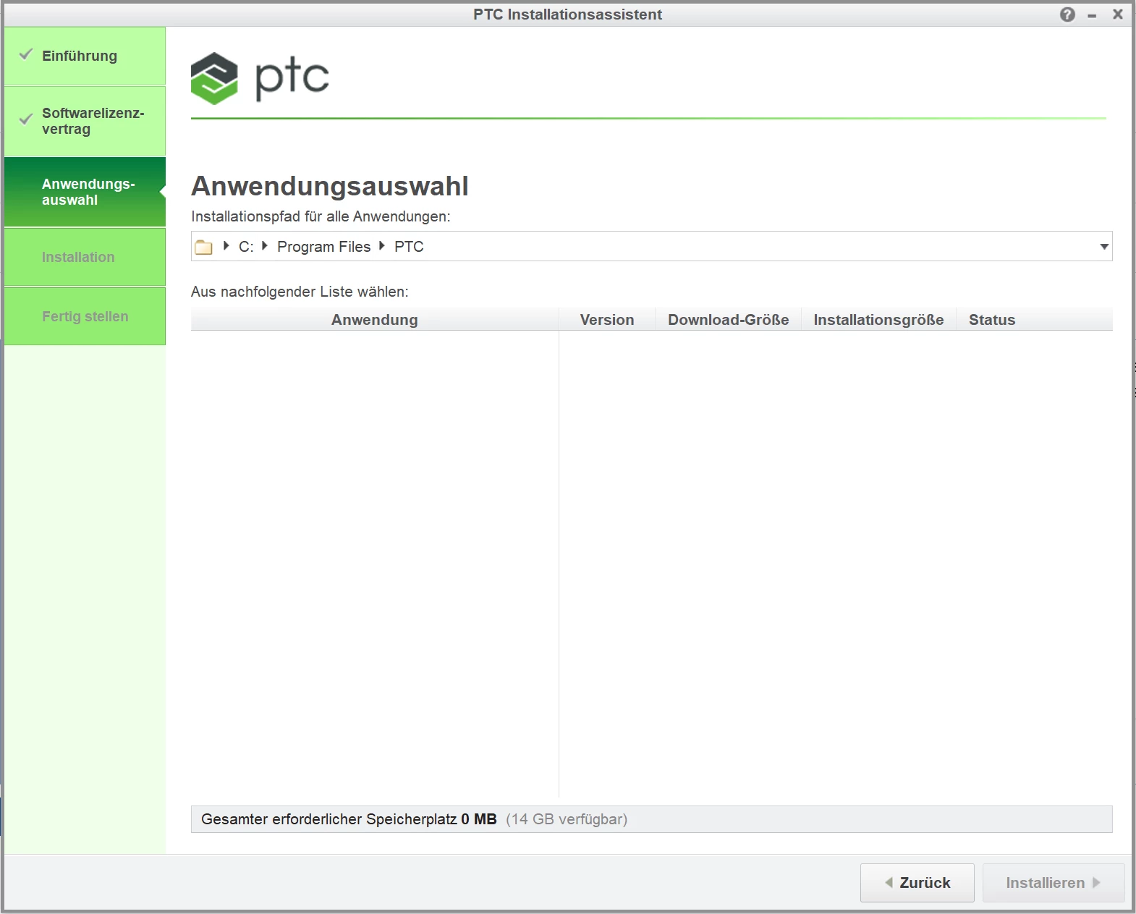Click the Installieren button
The image size is (1136, 914).
(x=1054, y=883)
